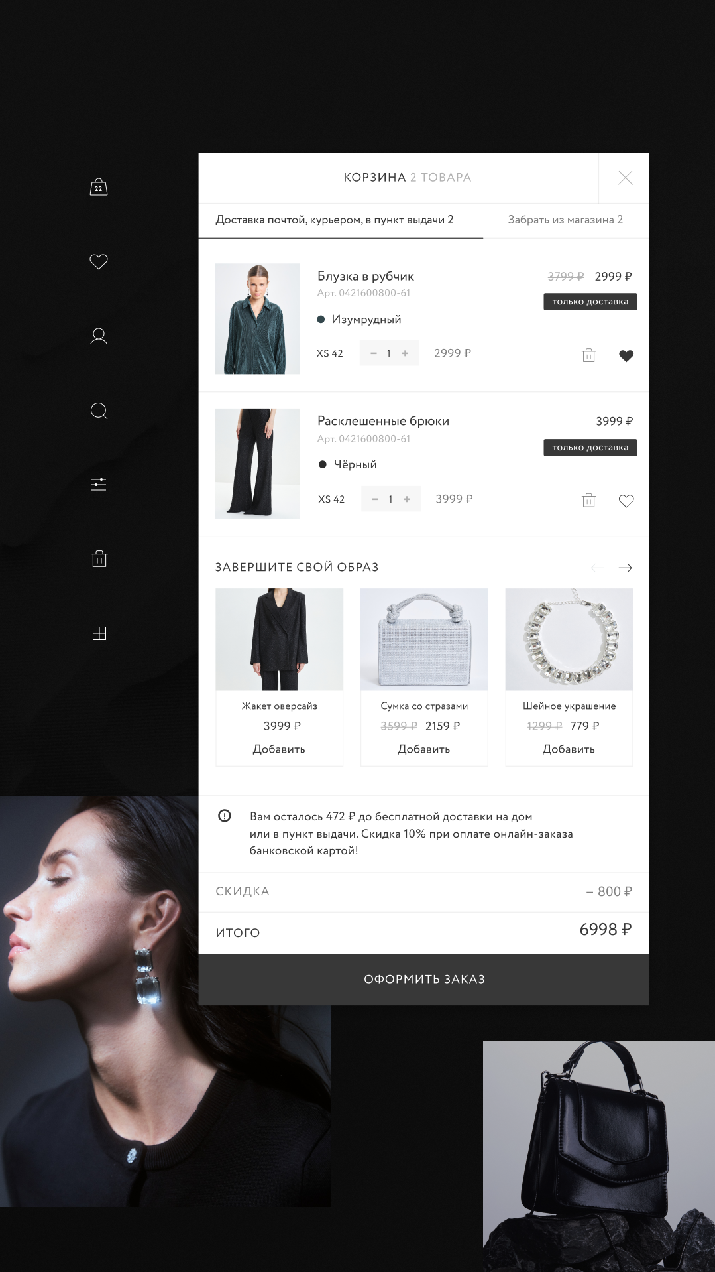
Task: Increase quantity of Блузка в рубчик
Action: pyautogui.click(x=406, y=353)
